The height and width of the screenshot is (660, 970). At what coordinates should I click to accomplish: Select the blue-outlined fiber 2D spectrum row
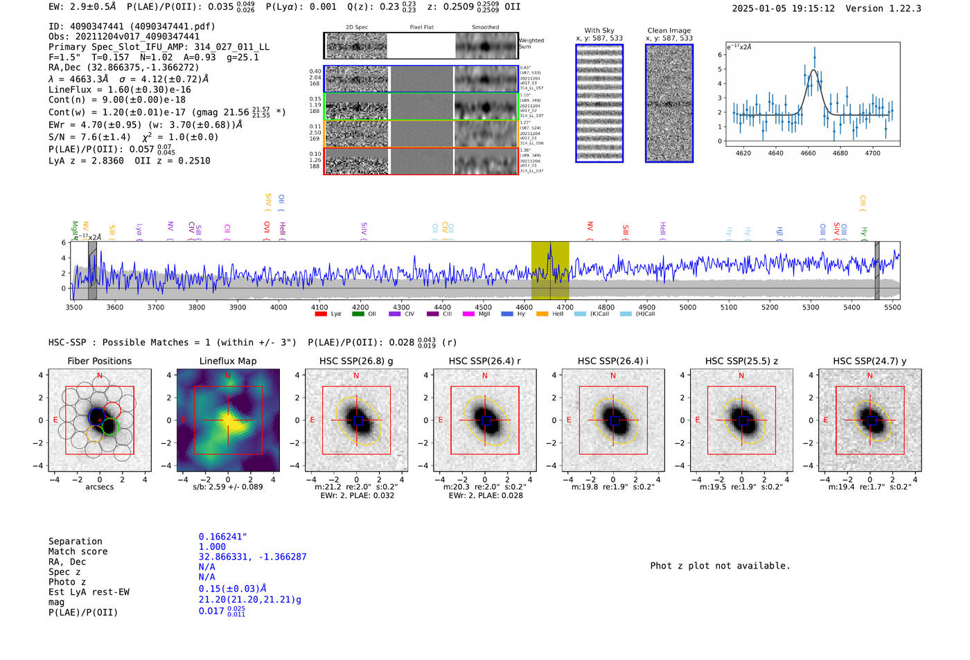[x=421, y=79]
